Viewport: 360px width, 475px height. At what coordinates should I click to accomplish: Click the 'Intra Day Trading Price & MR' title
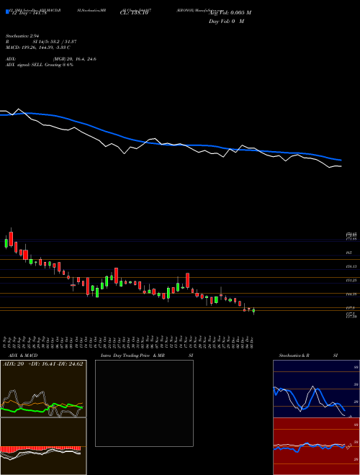point(132,356)
